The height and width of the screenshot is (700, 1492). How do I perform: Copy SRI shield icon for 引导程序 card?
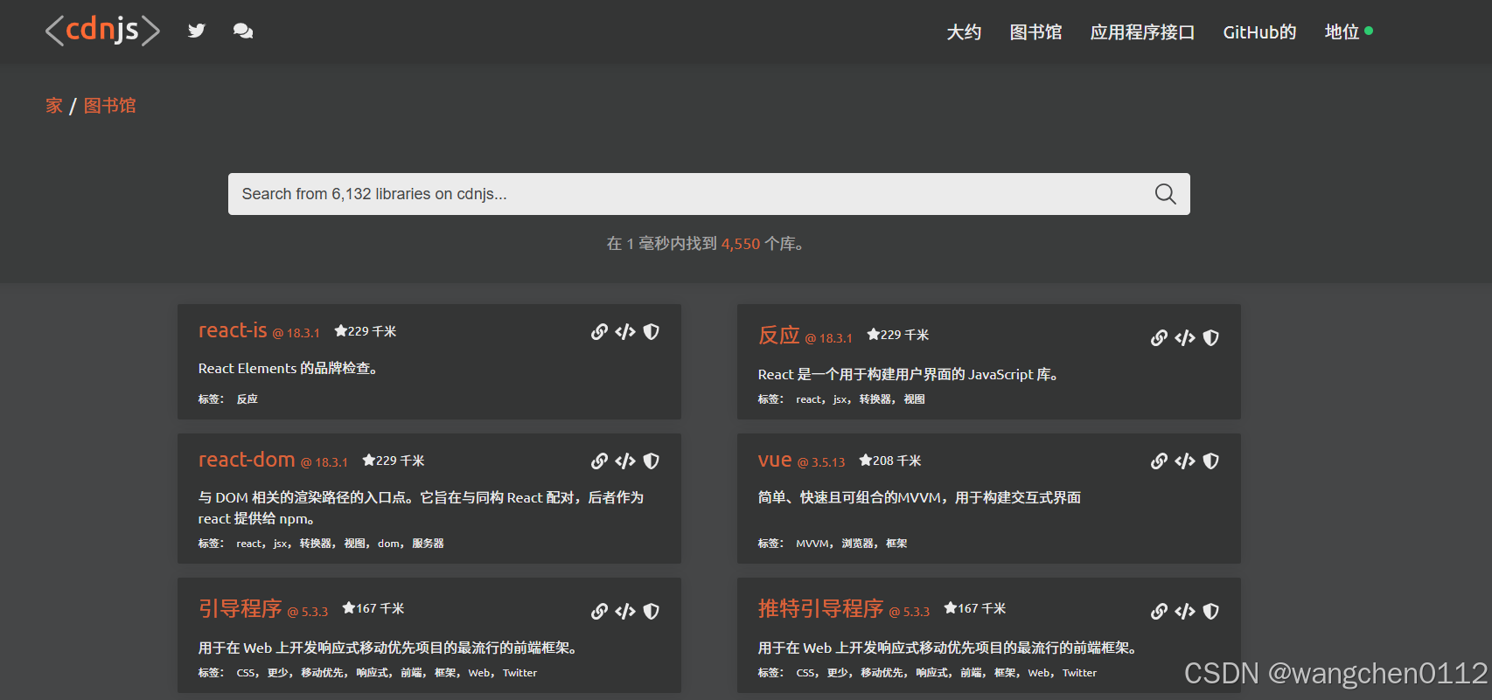coord(651,611)
